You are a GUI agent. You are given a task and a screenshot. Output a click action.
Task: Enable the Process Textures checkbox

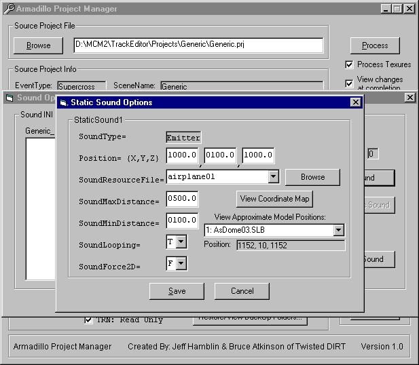[349, 64]
